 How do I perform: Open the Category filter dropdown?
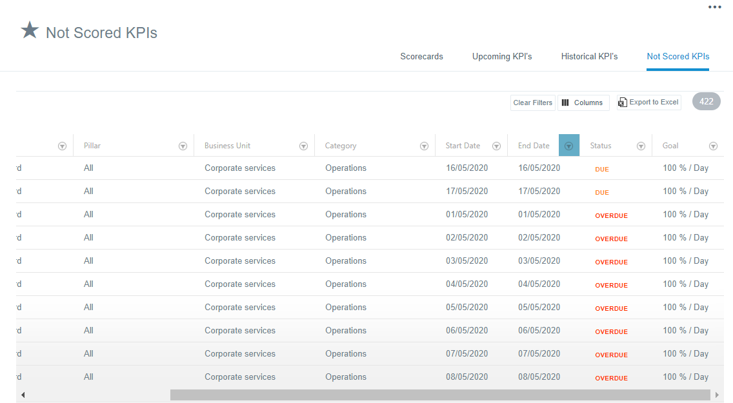pos(424,146)
